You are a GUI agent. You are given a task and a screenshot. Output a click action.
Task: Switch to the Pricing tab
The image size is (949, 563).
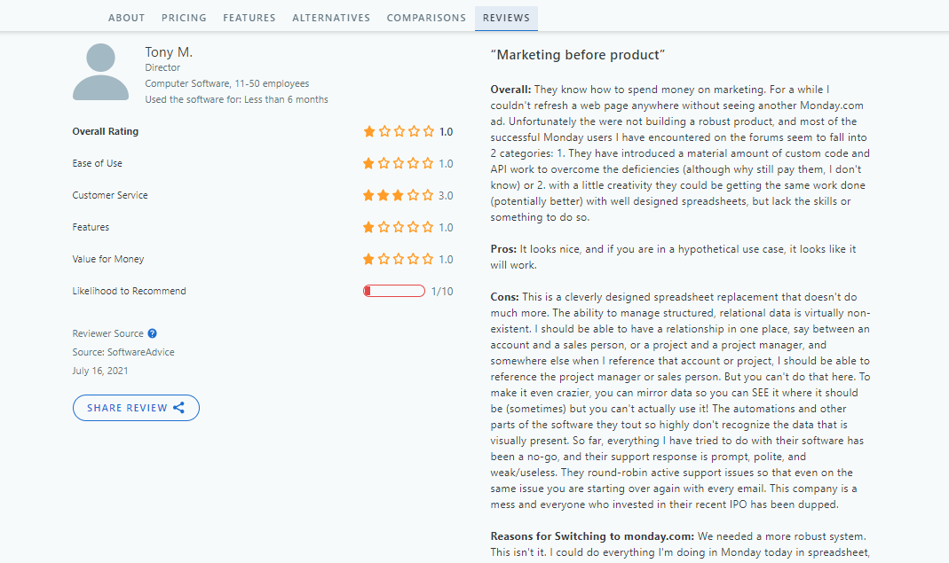tap(184, 18)
